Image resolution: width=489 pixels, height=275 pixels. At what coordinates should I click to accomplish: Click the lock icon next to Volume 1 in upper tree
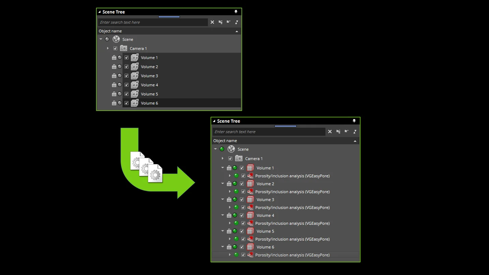pyautogui.click(x=114, y=57)
